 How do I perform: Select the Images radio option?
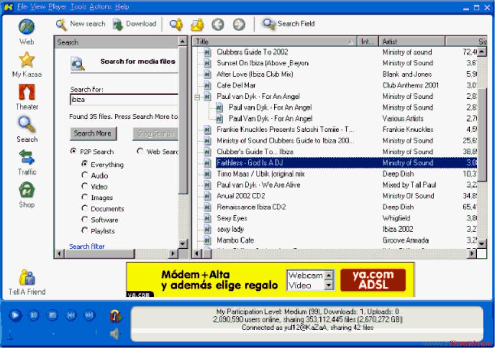pos(84,197)
